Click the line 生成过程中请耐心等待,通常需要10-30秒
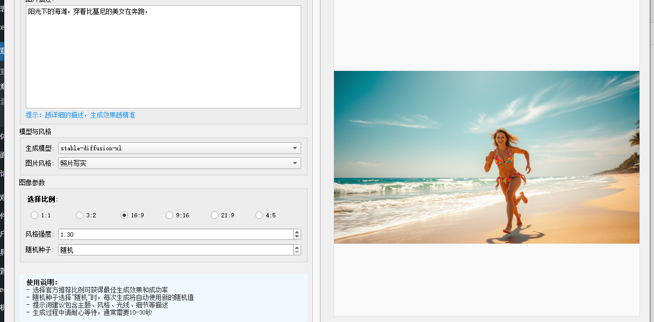This screenshot has height=322, width=654. 89,312
